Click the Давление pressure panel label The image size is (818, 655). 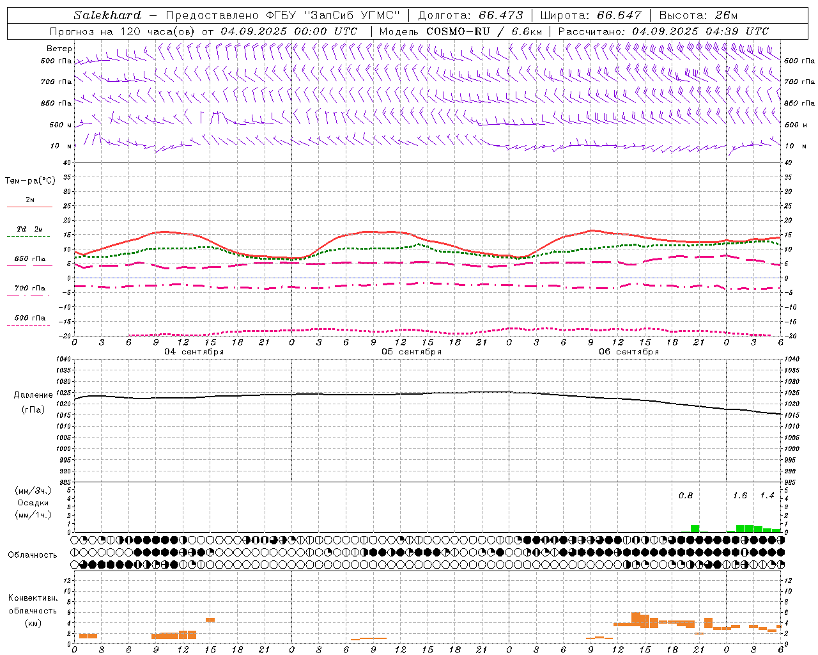[x=33, y=395]
